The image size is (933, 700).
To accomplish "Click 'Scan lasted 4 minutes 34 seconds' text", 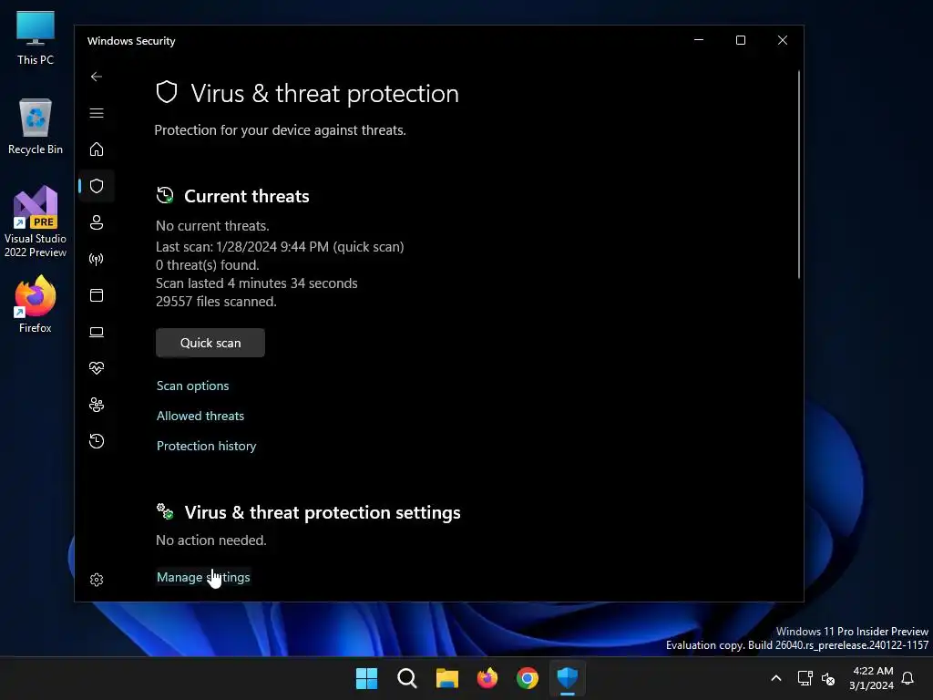I will [257, 283].
